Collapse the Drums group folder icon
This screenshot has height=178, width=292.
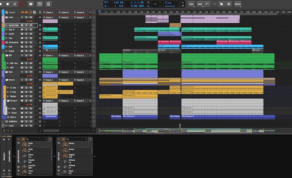point(7,80)
